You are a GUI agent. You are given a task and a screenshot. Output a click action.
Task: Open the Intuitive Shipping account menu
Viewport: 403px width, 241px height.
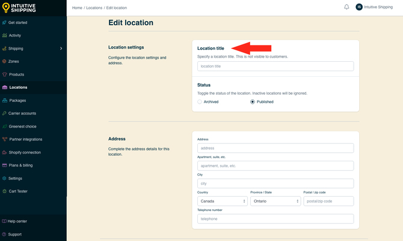(378, 7)
